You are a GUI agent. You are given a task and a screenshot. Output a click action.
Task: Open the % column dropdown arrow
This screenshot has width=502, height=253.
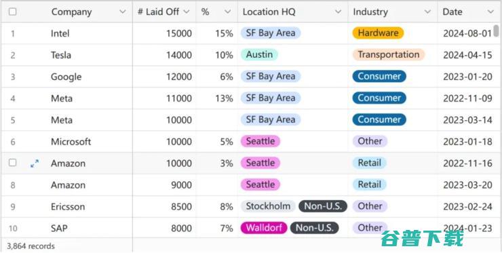[x=228, y=12]
